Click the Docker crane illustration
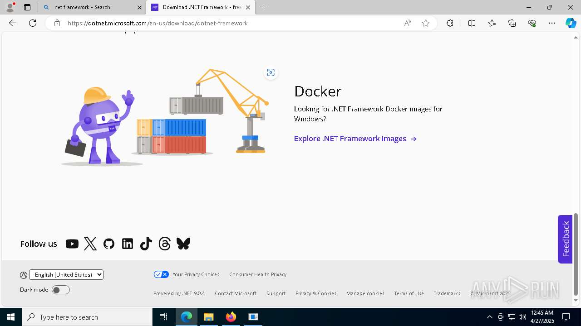581x326 pixels. (x=165, y=117)
